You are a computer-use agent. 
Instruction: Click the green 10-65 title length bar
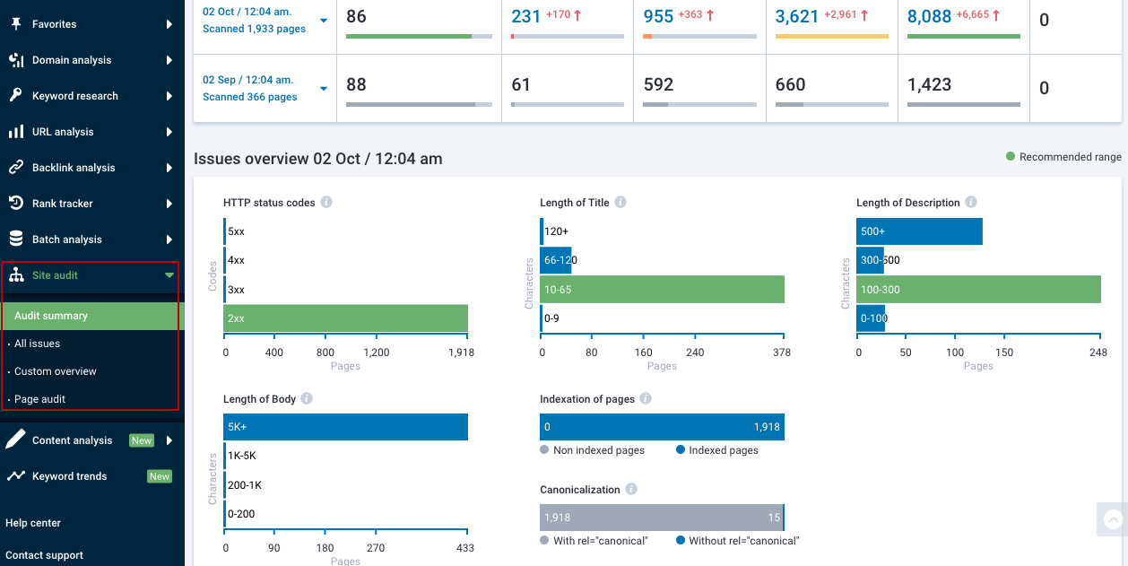(662, 290)
